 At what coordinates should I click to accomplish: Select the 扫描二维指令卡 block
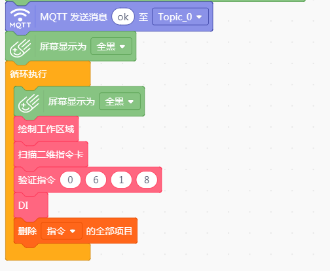(x=51, y=154)
